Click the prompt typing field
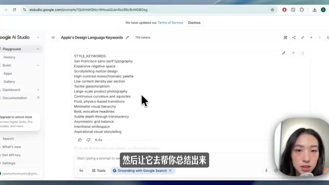This screenshot has width=329, height=185. coord(99,158)
